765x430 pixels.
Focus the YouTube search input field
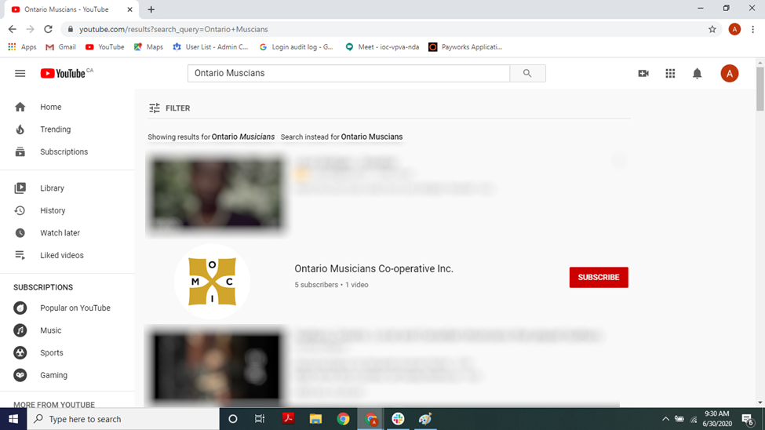coord(349,73)
